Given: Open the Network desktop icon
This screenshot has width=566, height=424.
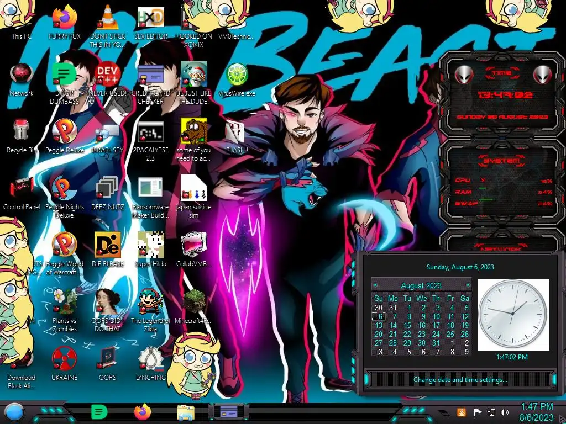Looking at the screenshot, I should [x=21, y=77].
